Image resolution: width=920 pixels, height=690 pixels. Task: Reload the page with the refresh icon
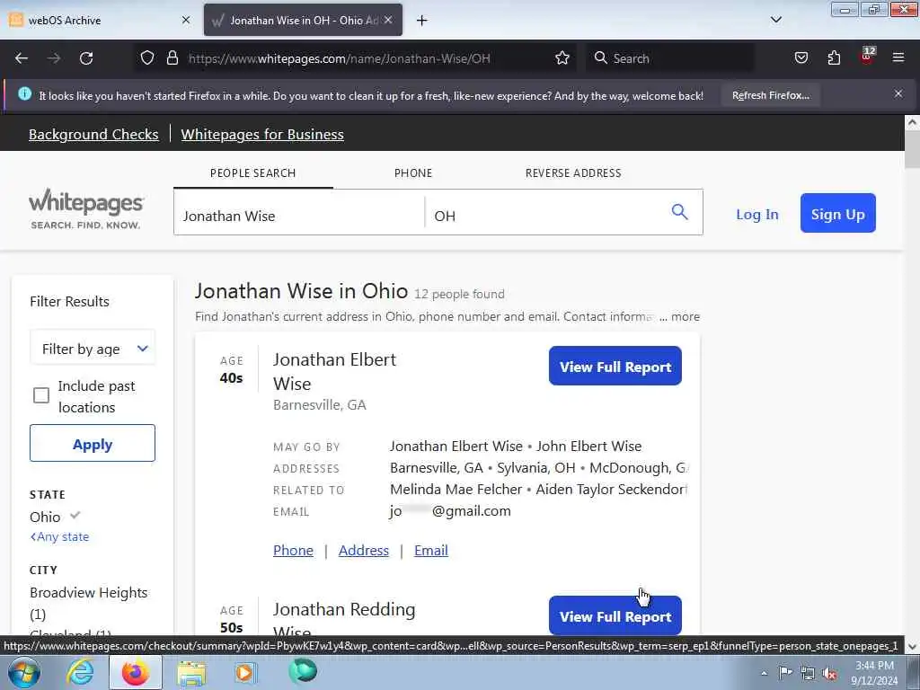pyautogui.click(x=86, y=58)
